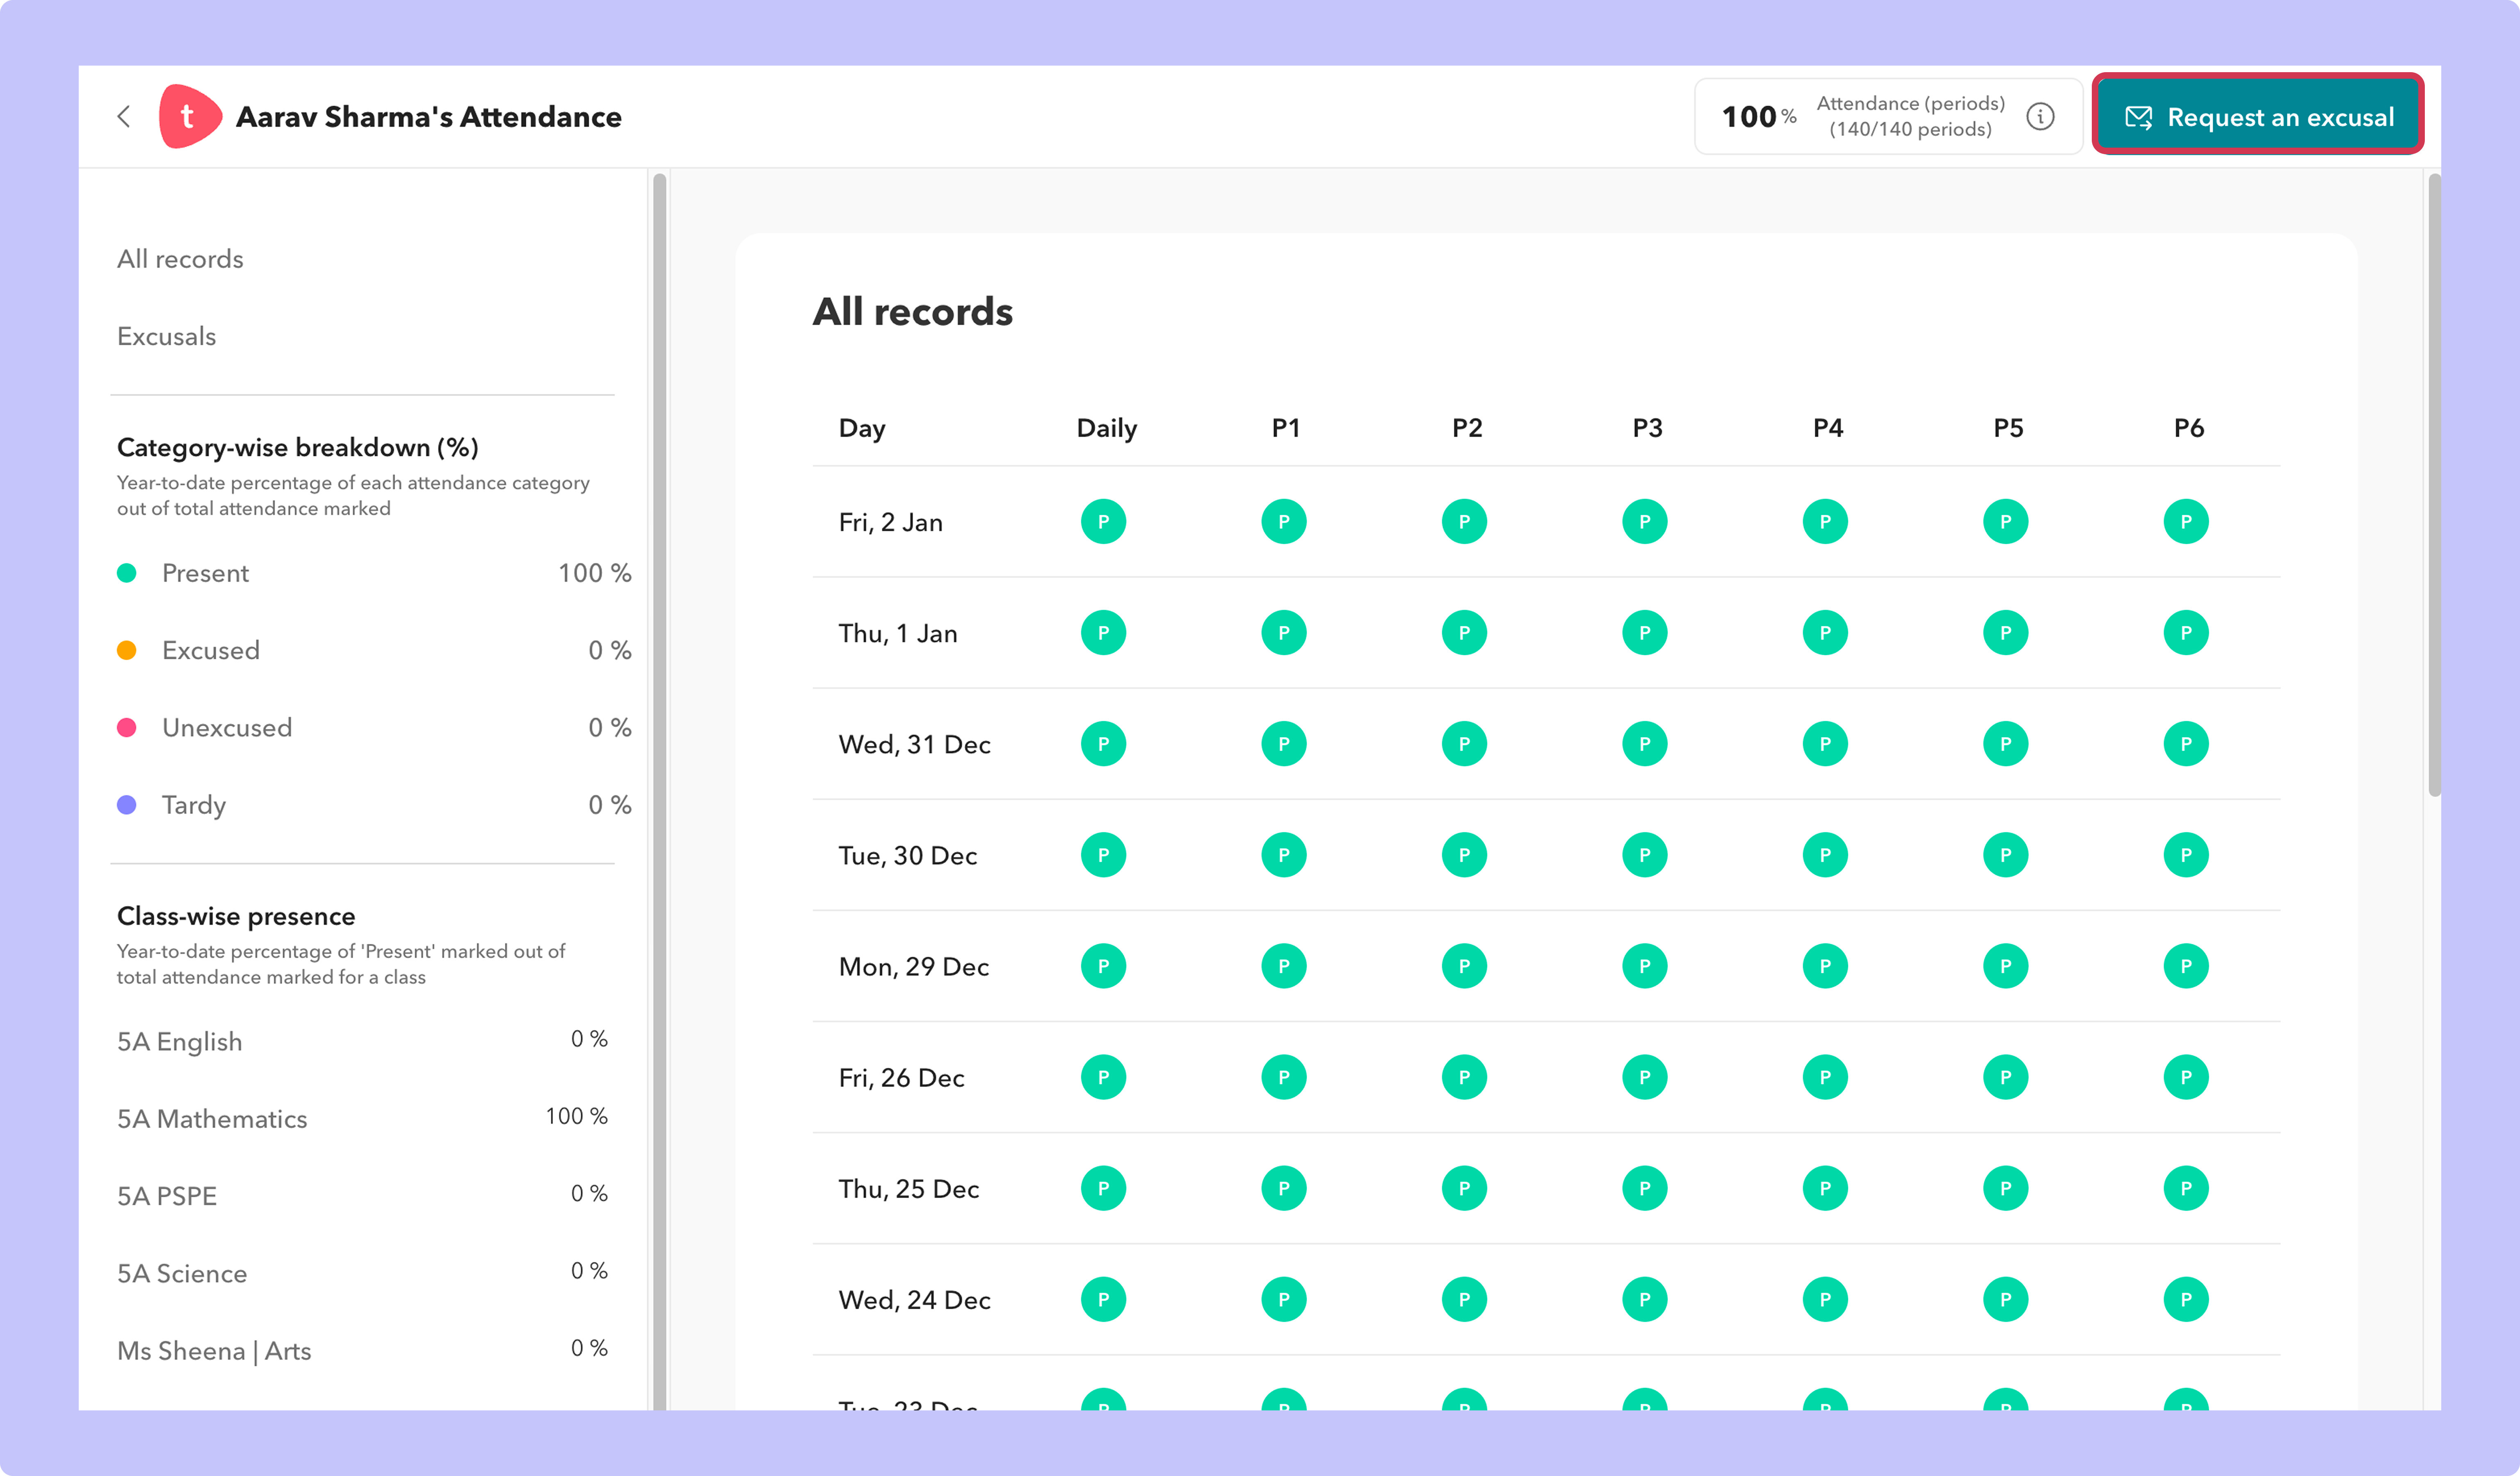The height and width of the screenshot is (1476, 2520).
Task: Click the Mon, 29 Dec date cell
Action: [914, 966]
